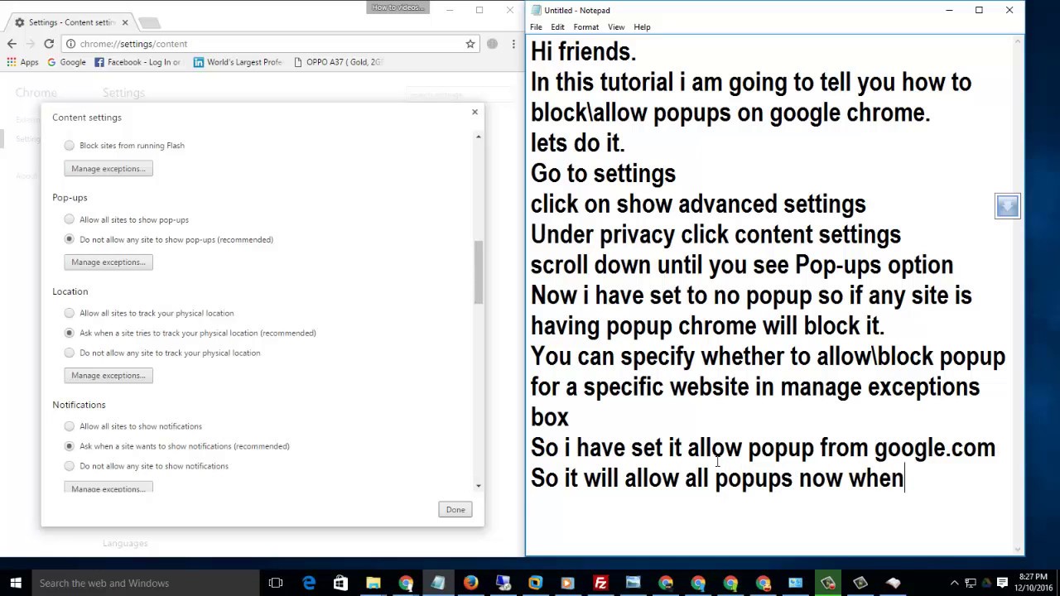Click the Pop-ups section heading
Screen dimensions: 1060x596
click(70, 198)
